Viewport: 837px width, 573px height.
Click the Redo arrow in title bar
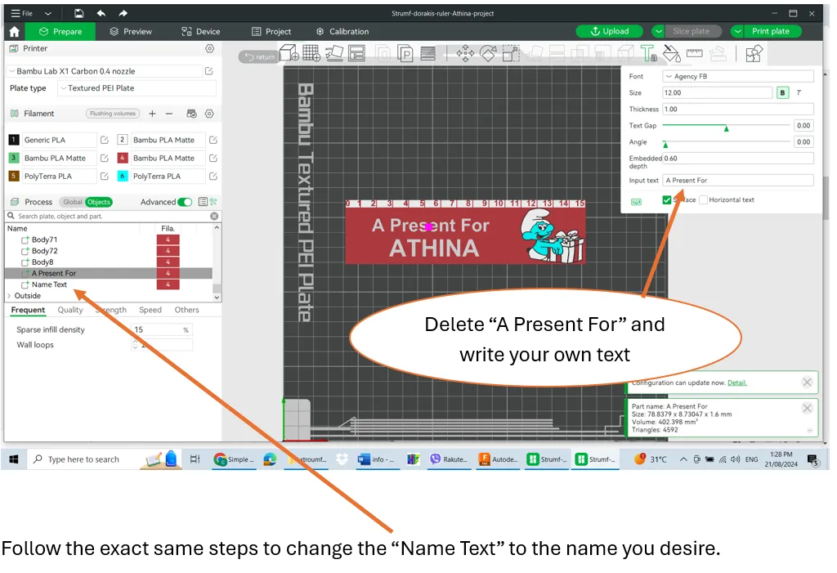point(123,13)
